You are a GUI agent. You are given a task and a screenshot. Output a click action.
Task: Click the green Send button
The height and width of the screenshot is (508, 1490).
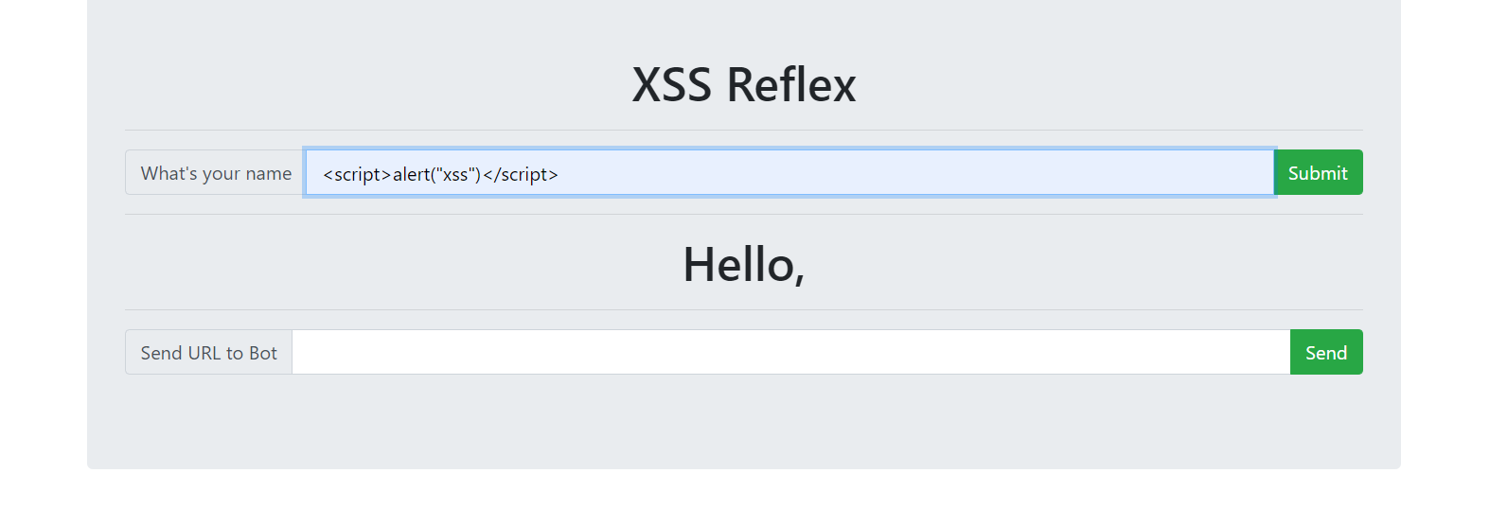click(x=1326, y=352)
